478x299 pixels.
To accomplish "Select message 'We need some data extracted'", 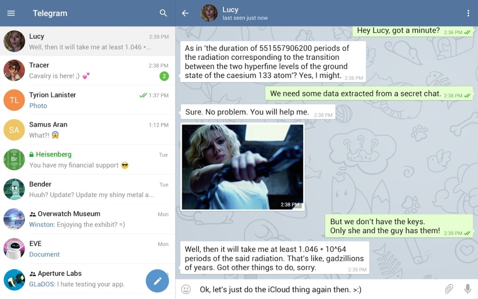I will 369,93.
